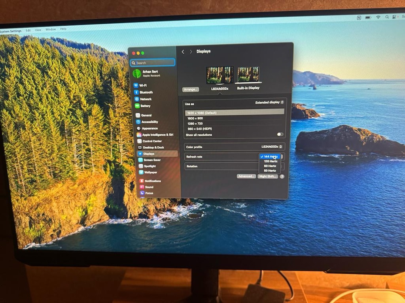Open Sound settings in the sidebar
The width and height of the screenshot is (405, 303).
click(x=147, y=187)
